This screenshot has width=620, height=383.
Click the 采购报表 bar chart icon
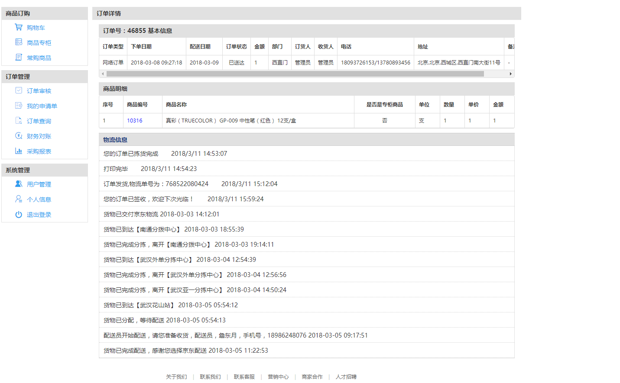(x=19, y=151)
